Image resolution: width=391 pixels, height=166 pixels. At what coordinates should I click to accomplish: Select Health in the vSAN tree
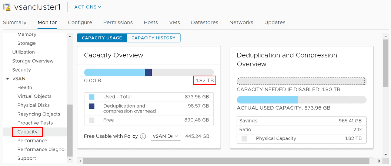point(25,87)
